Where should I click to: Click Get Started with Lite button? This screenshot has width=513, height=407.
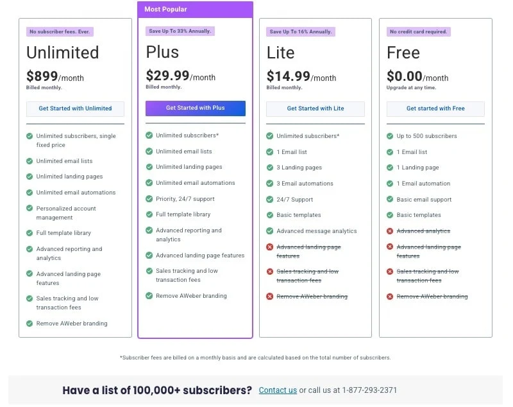click(315, 108)
